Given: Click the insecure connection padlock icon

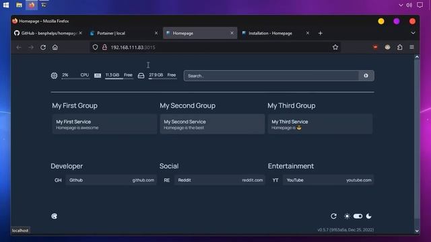Looking at the screenshot, I should pyautogui.click(x=105, y=47).
